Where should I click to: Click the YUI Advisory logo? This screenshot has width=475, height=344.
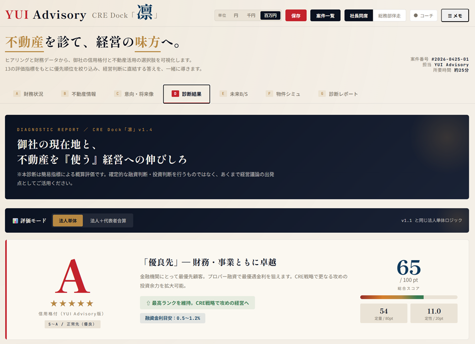(46, 14)
